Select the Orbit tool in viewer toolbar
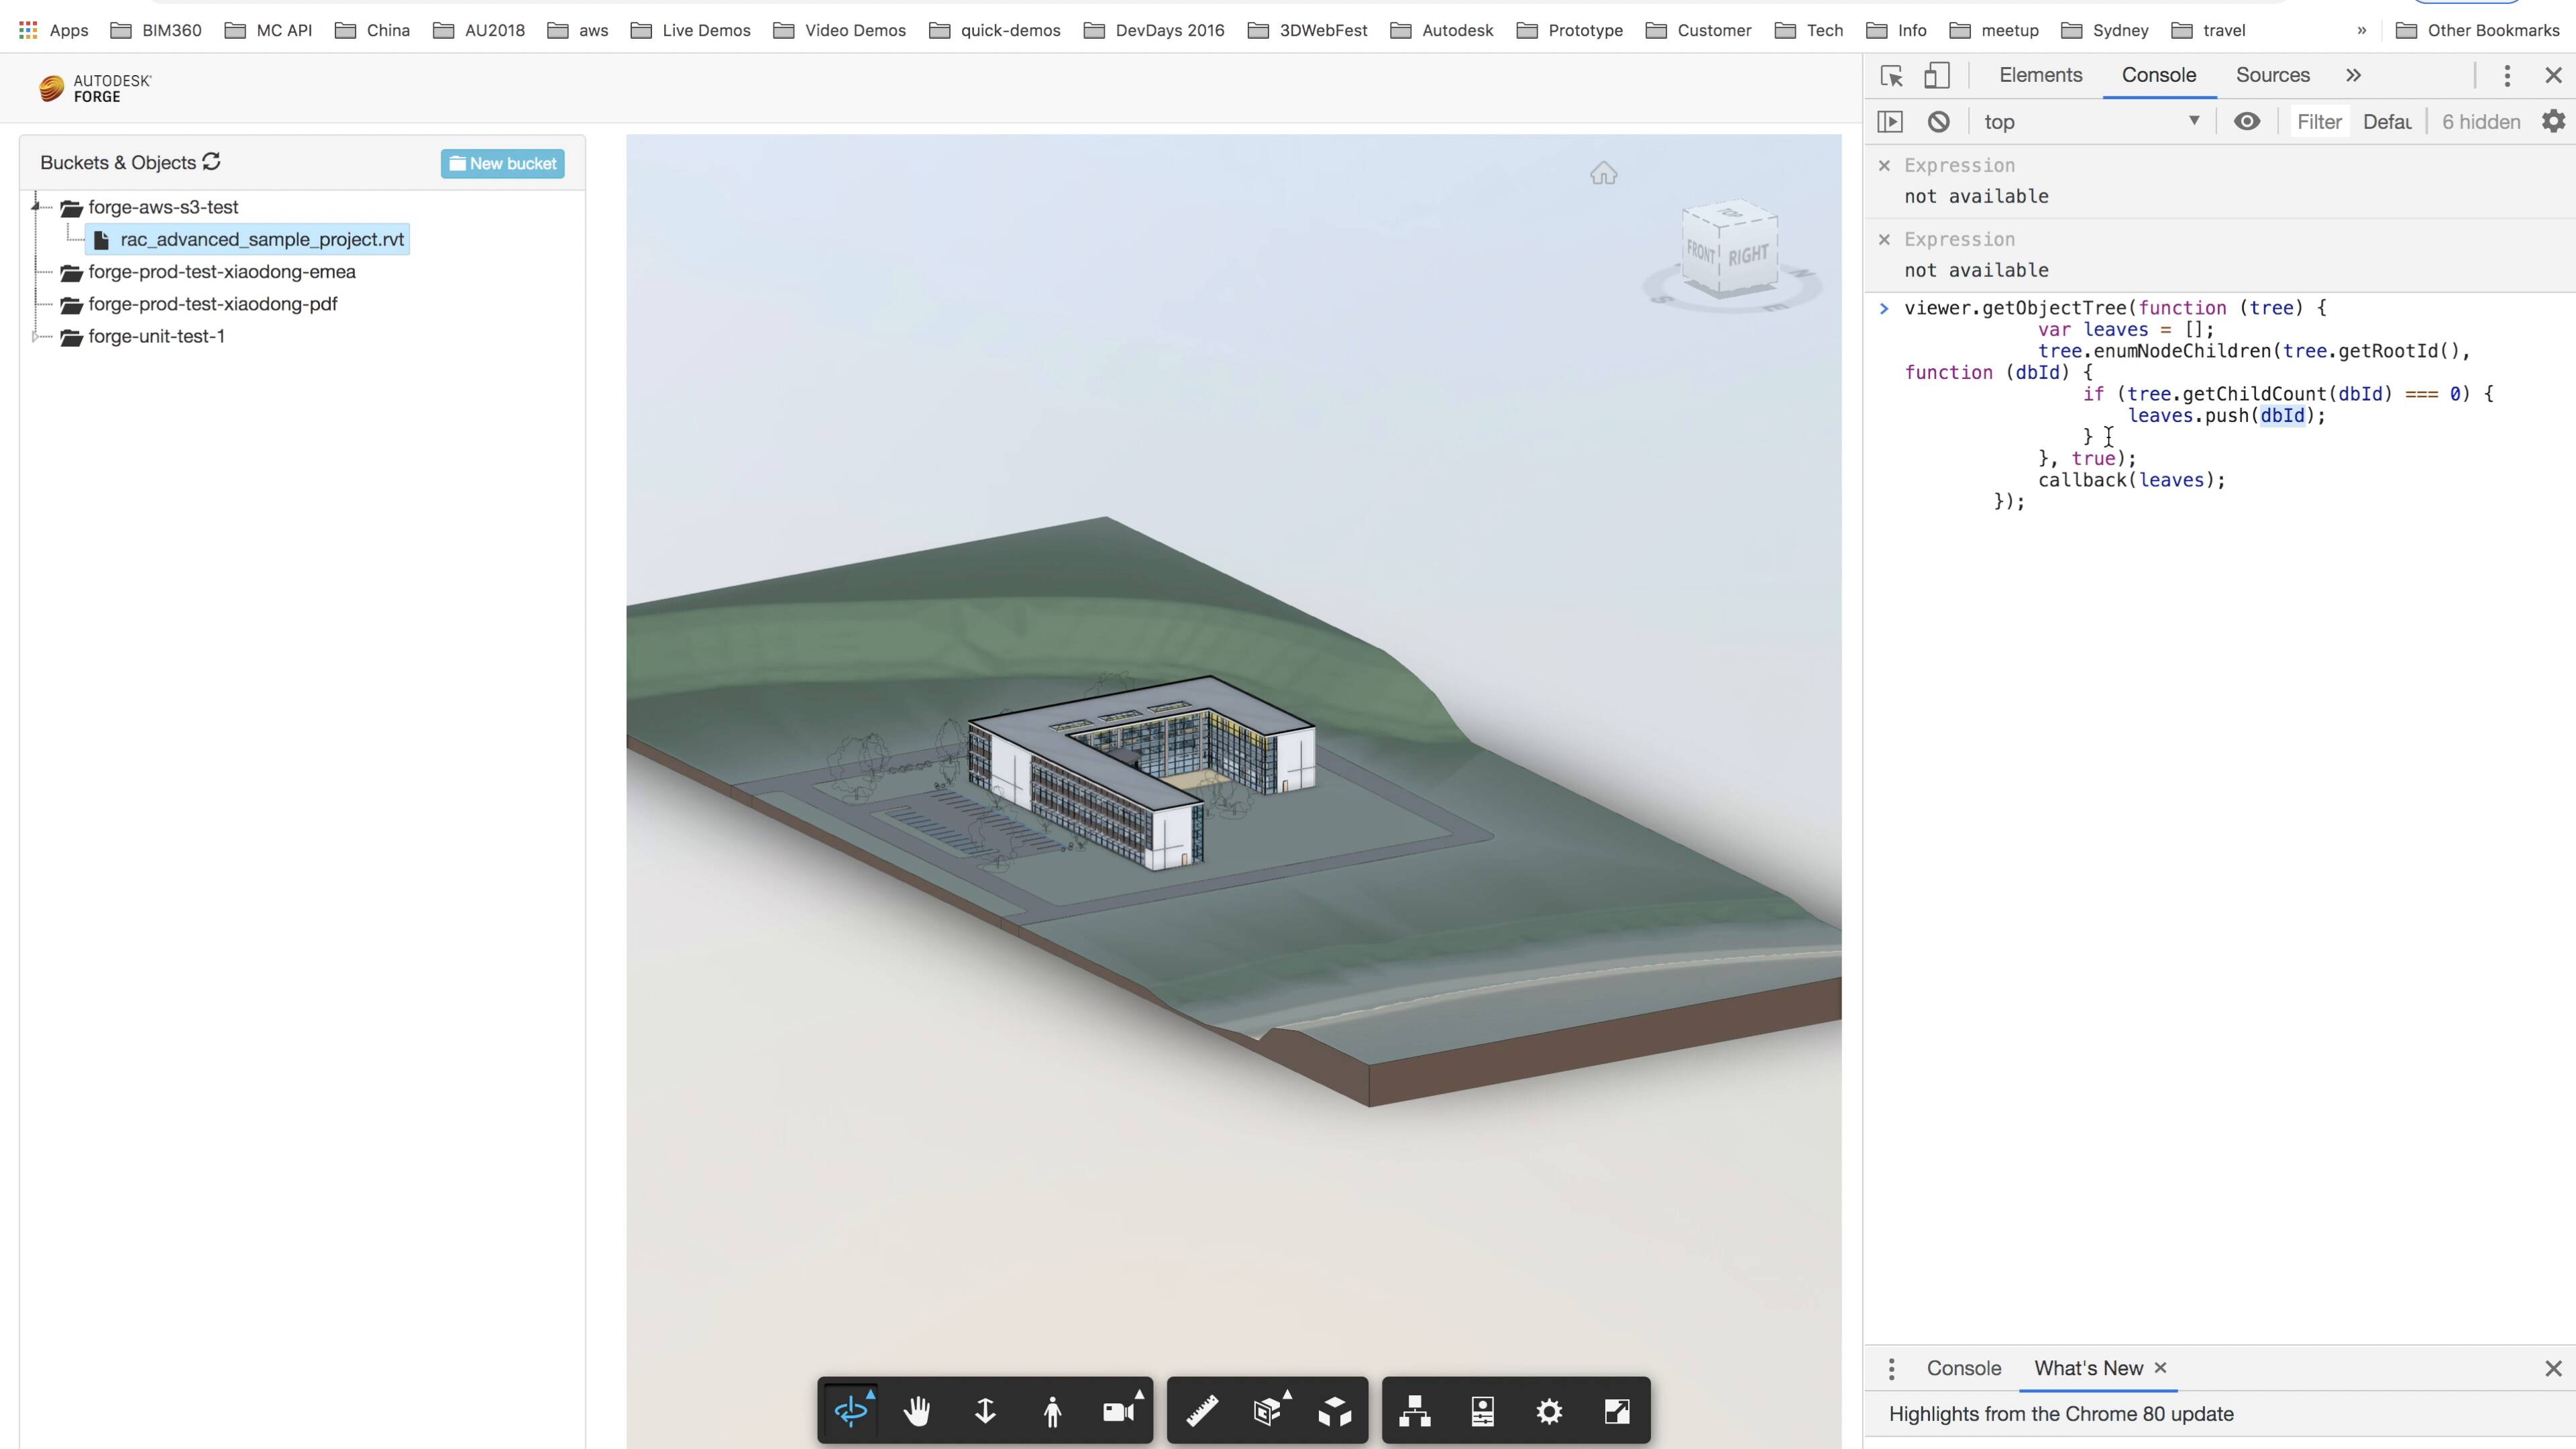This screenshot has width=2576, height=1449. tap(850, 1411)
